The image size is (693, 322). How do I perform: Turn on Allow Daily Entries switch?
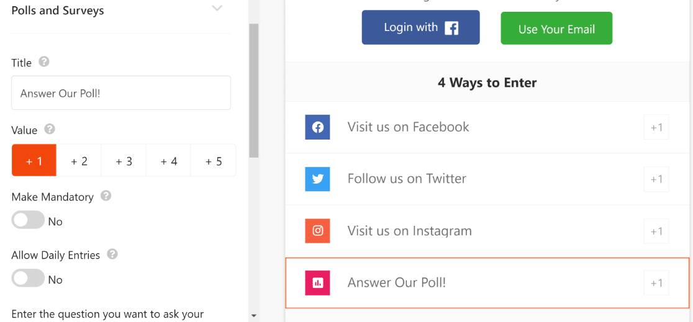[29, 279]
